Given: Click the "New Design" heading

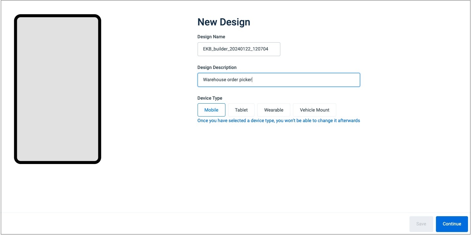Looking at the screenshot, I should 224,22.
